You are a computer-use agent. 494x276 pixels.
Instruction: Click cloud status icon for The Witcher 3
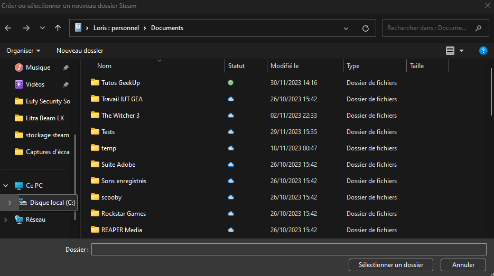[x=231, y=116]
